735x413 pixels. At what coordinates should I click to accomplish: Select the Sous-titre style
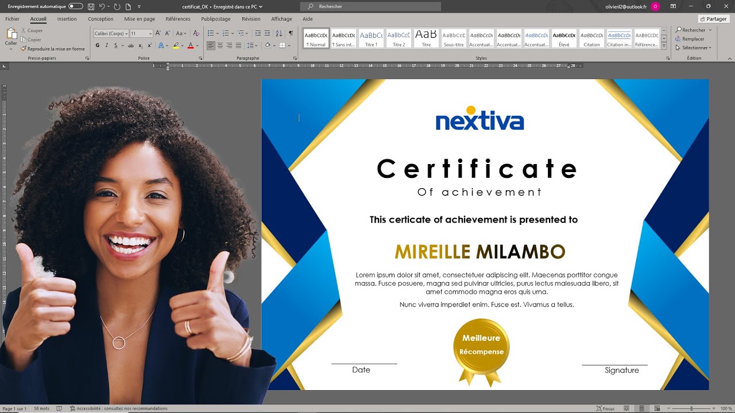click(x=454, y=38)
